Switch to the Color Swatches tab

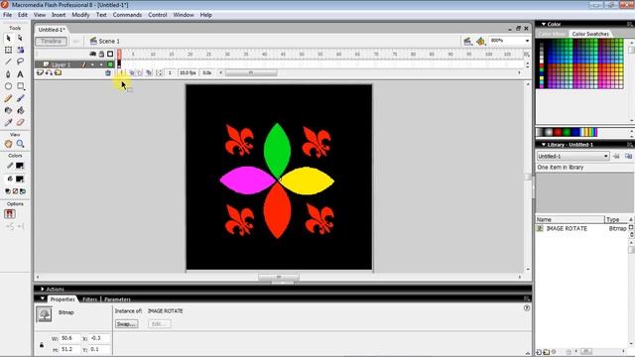coord(590,34)
